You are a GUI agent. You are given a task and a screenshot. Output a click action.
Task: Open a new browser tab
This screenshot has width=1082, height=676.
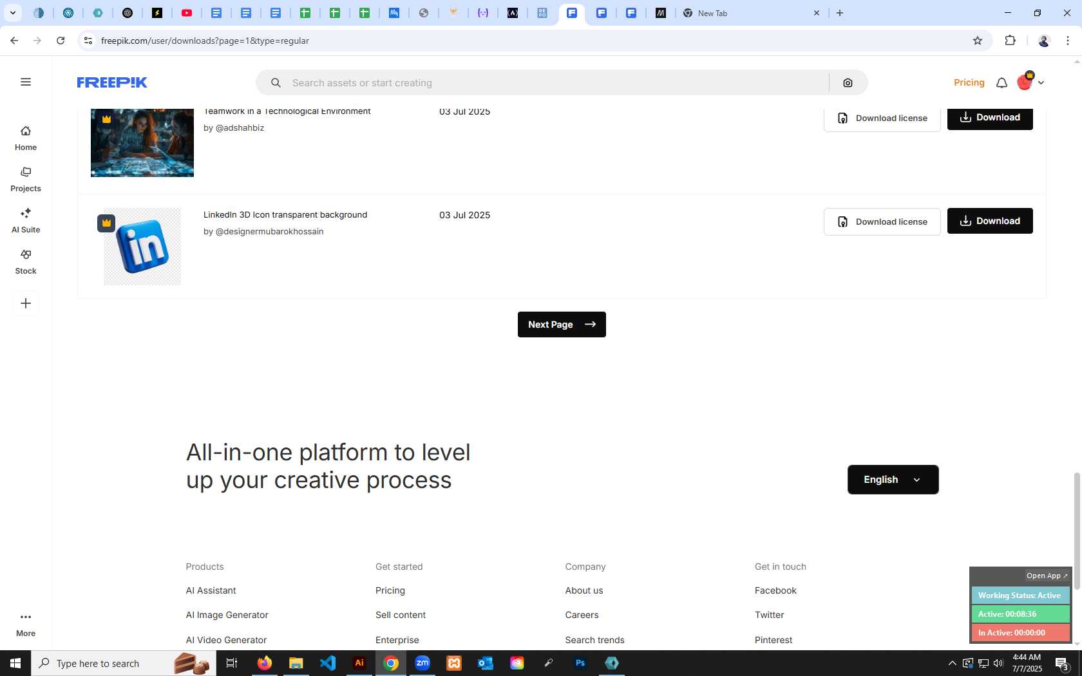click(x=840, y=13)
